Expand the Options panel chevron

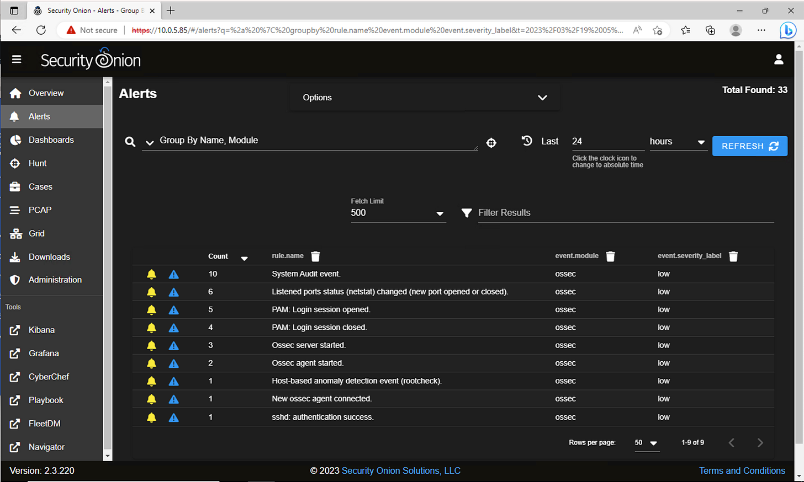(542, 98)
